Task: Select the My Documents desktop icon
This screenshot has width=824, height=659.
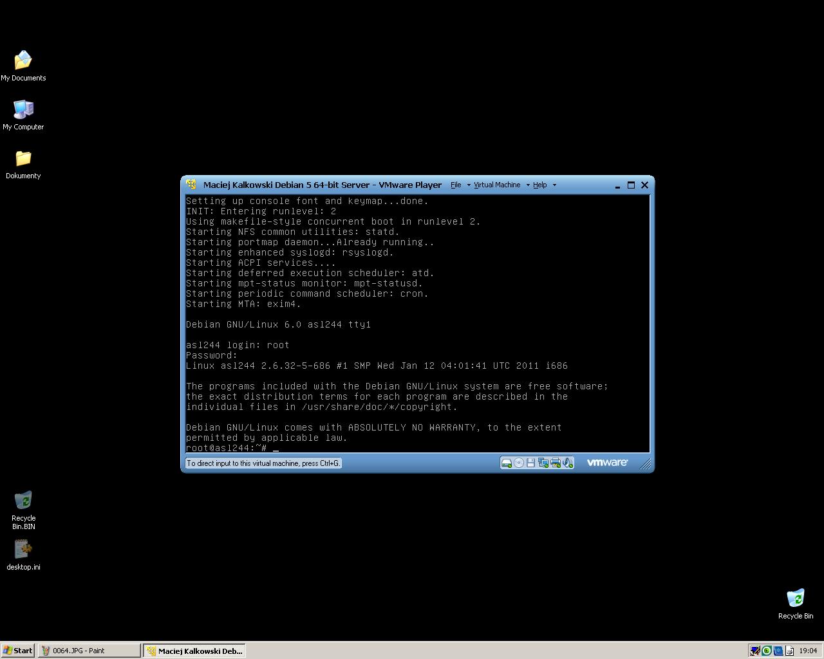Action: [23, 66]
